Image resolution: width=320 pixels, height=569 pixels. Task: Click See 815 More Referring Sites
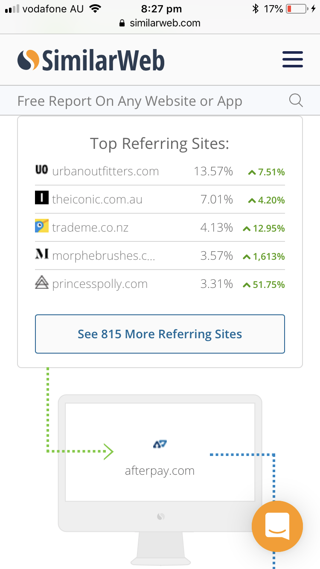tap(160, 334)
